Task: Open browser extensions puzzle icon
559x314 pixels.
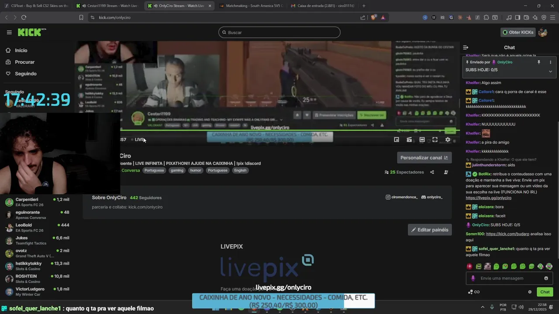Action: coord(486,17)
